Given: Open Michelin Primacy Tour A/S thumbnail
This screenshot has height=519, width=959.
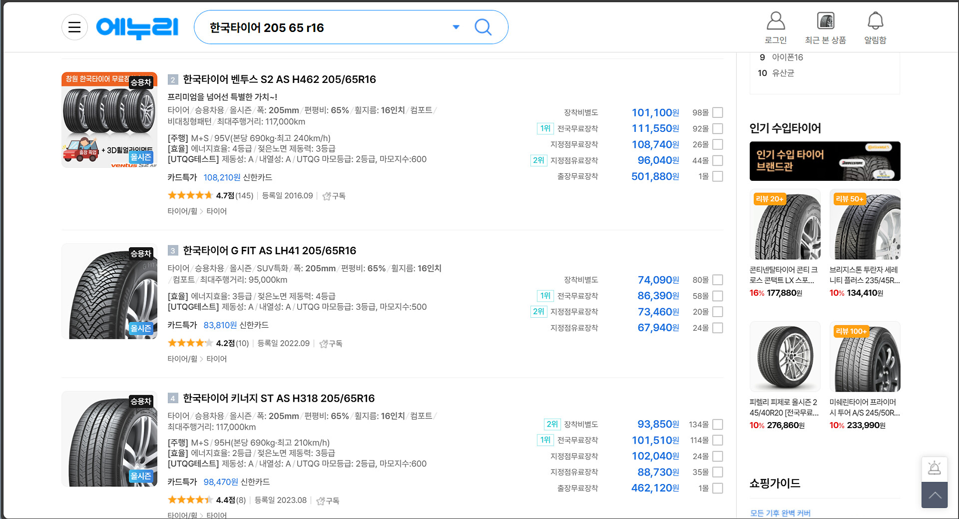Looking at the screenshot, I should tap(865, 357).
